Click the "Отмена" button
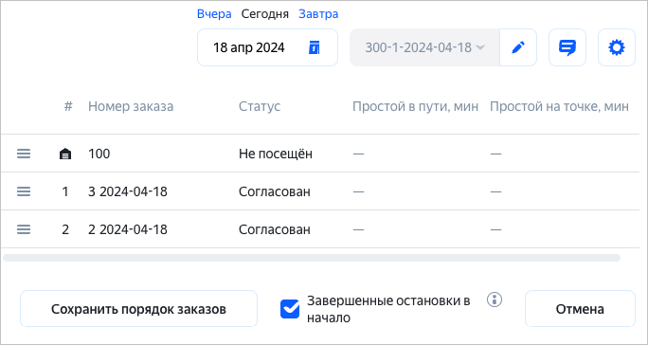 (x=580, y=309)
